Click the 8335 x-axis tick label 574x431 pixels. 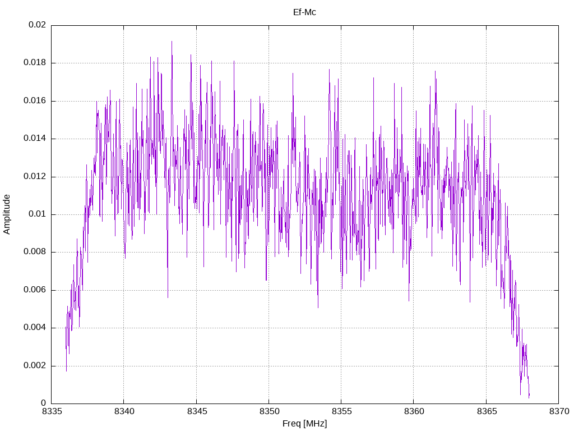(x=52, y=411)
